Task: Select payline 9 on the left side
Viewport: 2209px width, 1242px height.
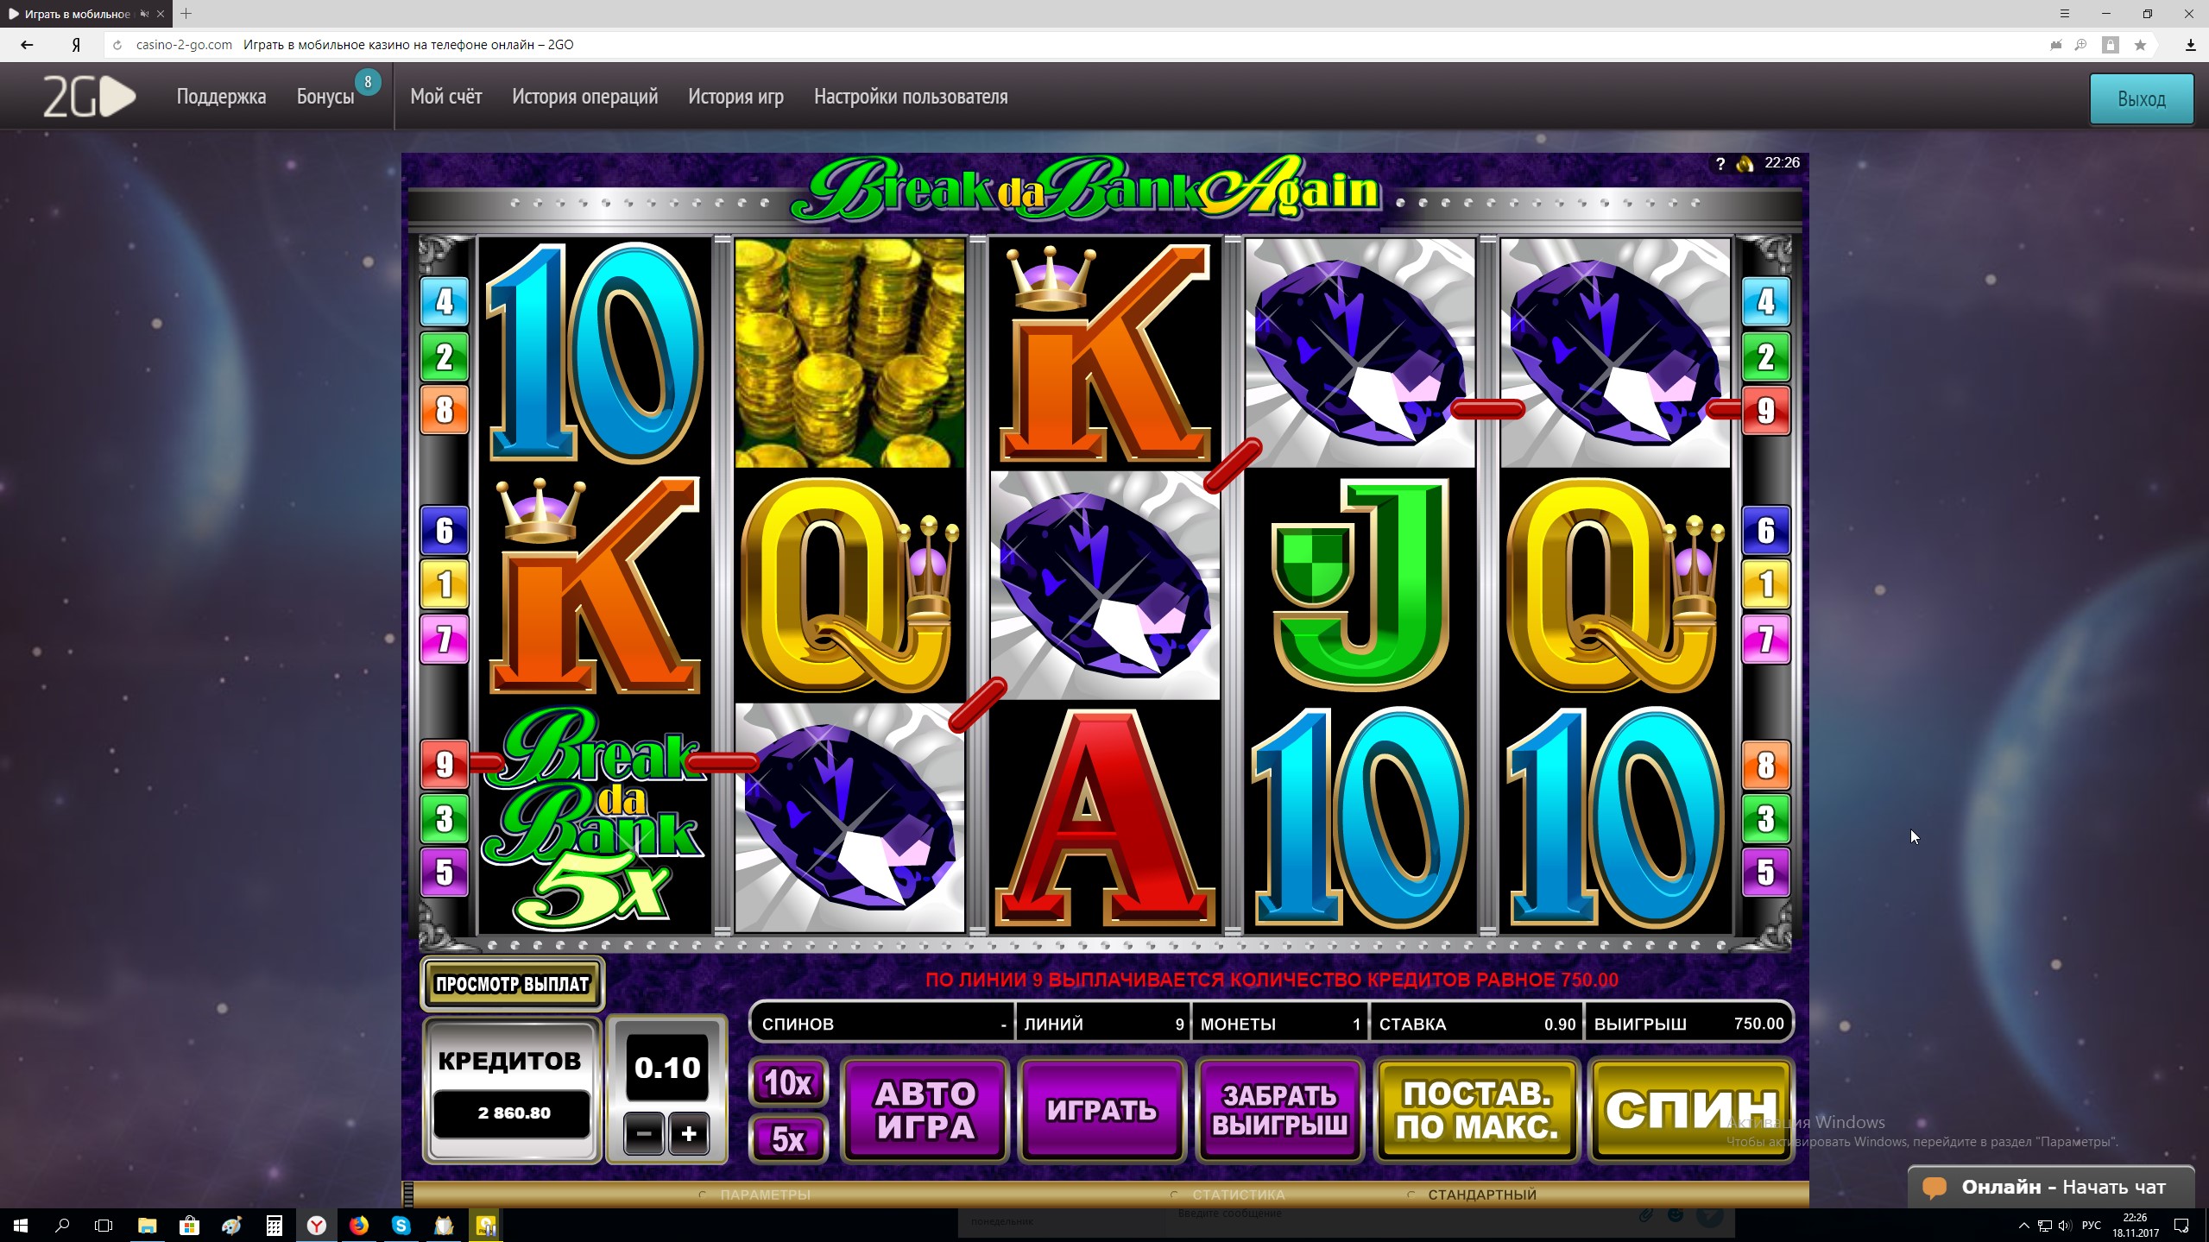Action: click(444, 764)
